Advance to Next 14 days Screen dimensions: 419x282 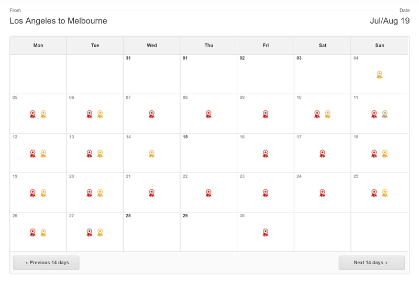point(372,263)
